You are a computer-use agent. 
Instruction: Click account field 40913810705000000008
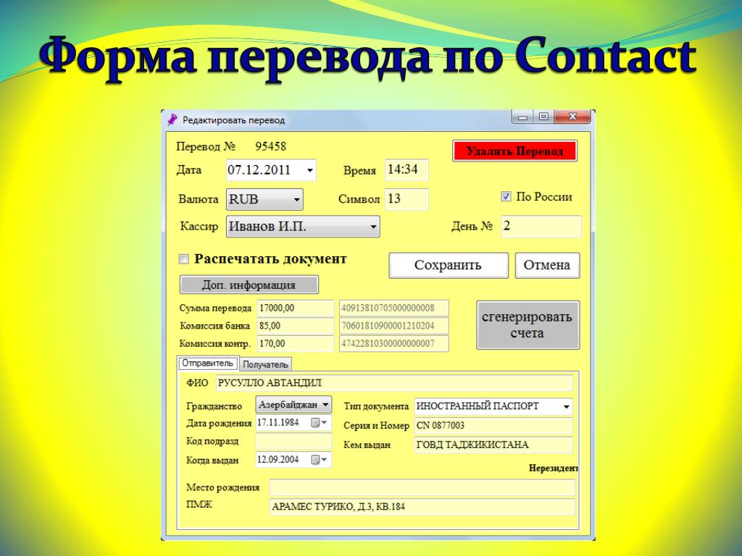(393, 308)
